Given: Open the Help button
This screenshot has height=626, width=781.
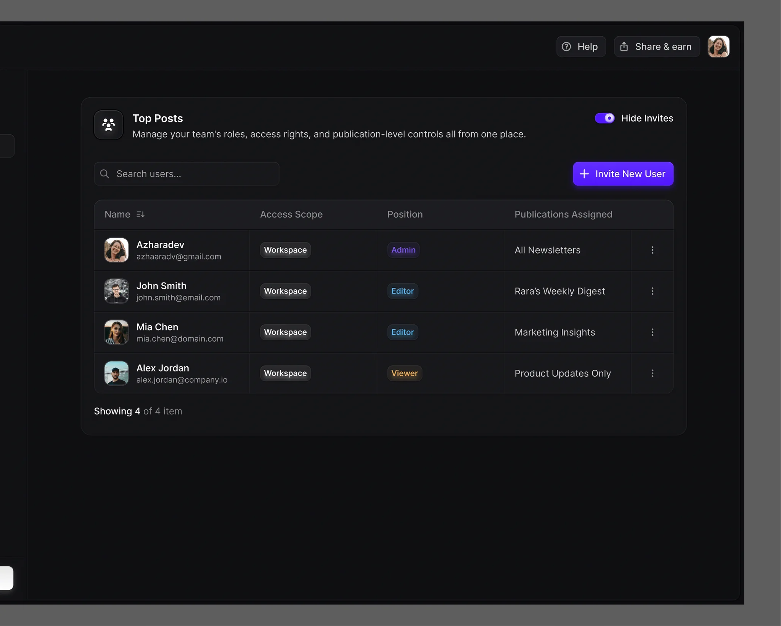Looking at the screenshot, I should (581, 47).
